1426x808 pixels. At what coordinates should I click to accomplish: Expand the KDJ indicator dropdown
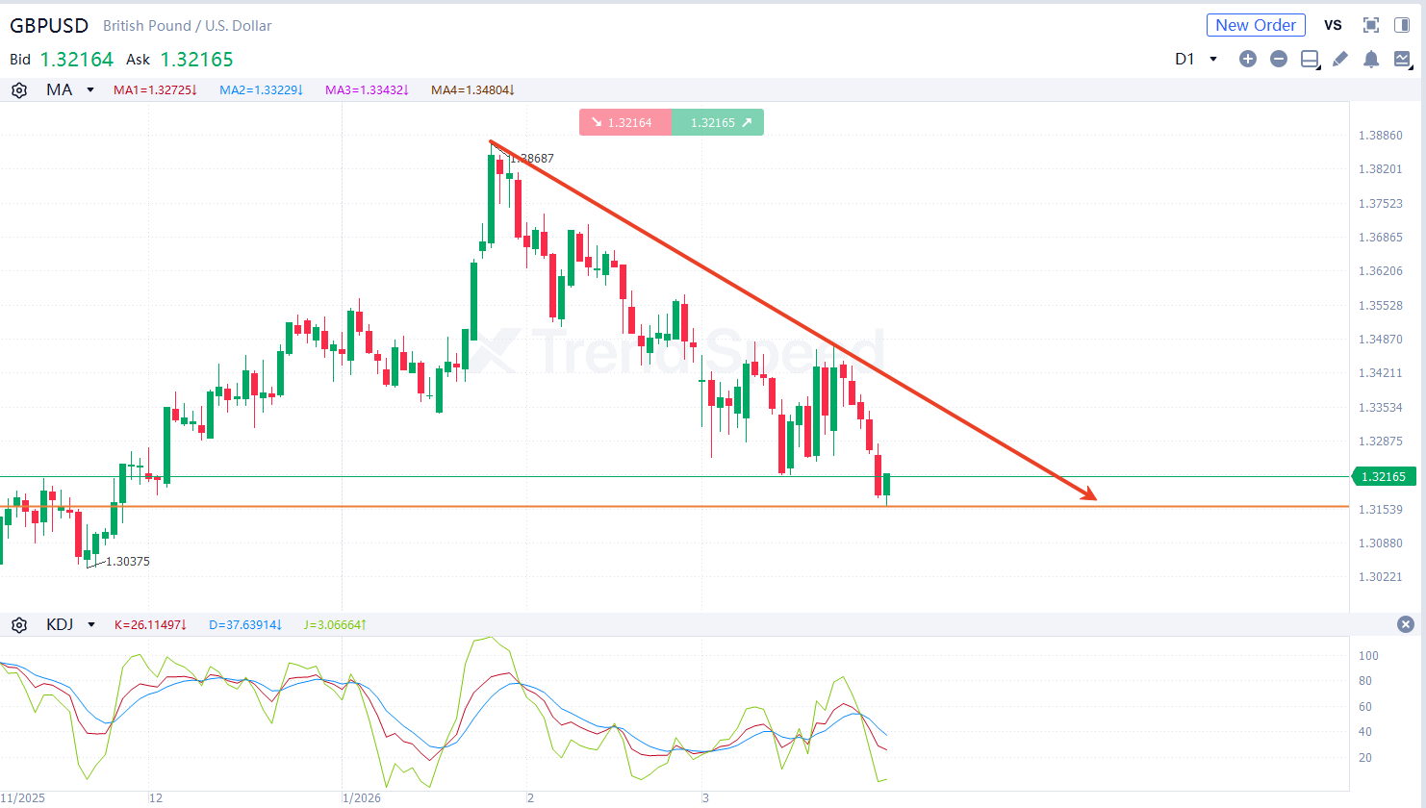(91, 625)
